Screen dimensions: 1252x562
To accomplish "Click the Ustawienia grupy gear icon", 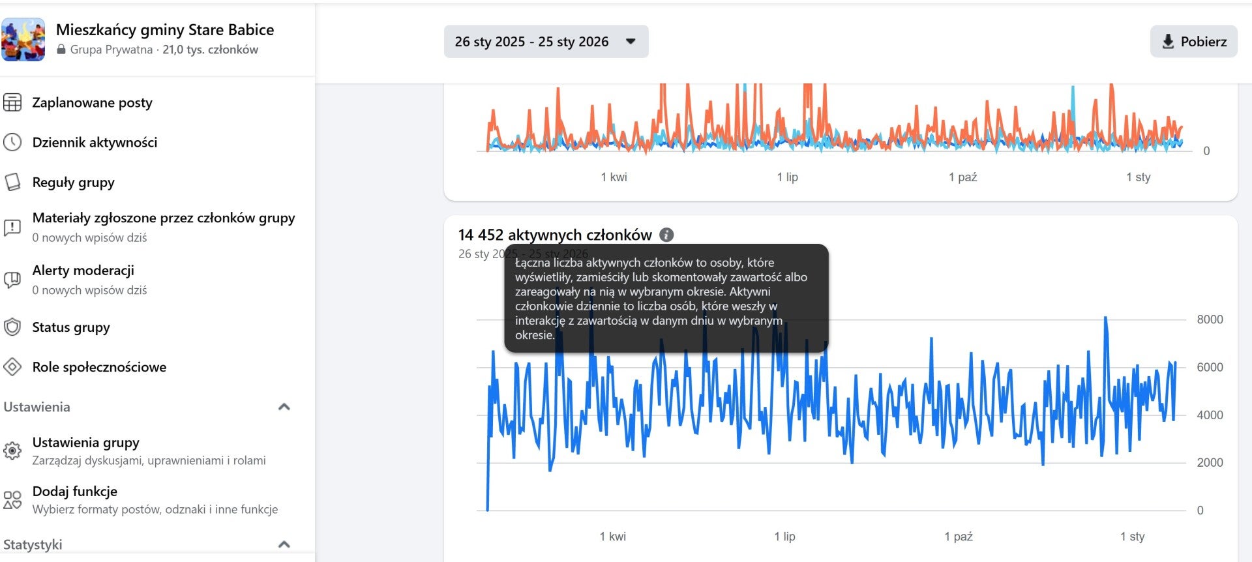I will click(x=12, y=451).
